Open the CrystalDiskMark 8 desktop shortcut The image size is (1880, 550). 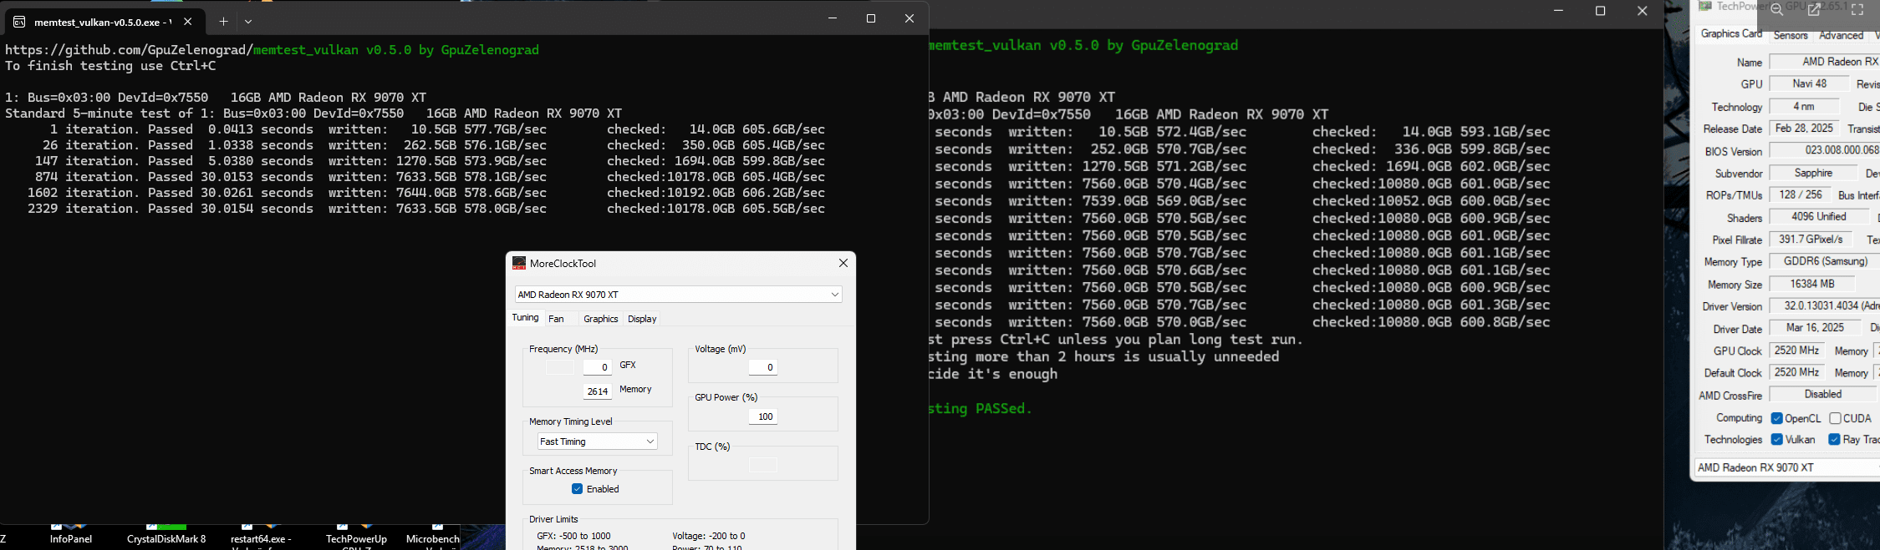[x=166, y=534]
